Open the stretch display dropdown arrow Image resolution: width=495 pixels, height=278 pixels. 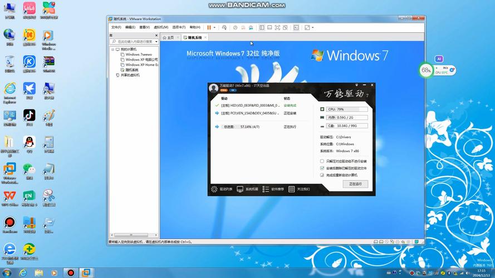pos(312,28)
